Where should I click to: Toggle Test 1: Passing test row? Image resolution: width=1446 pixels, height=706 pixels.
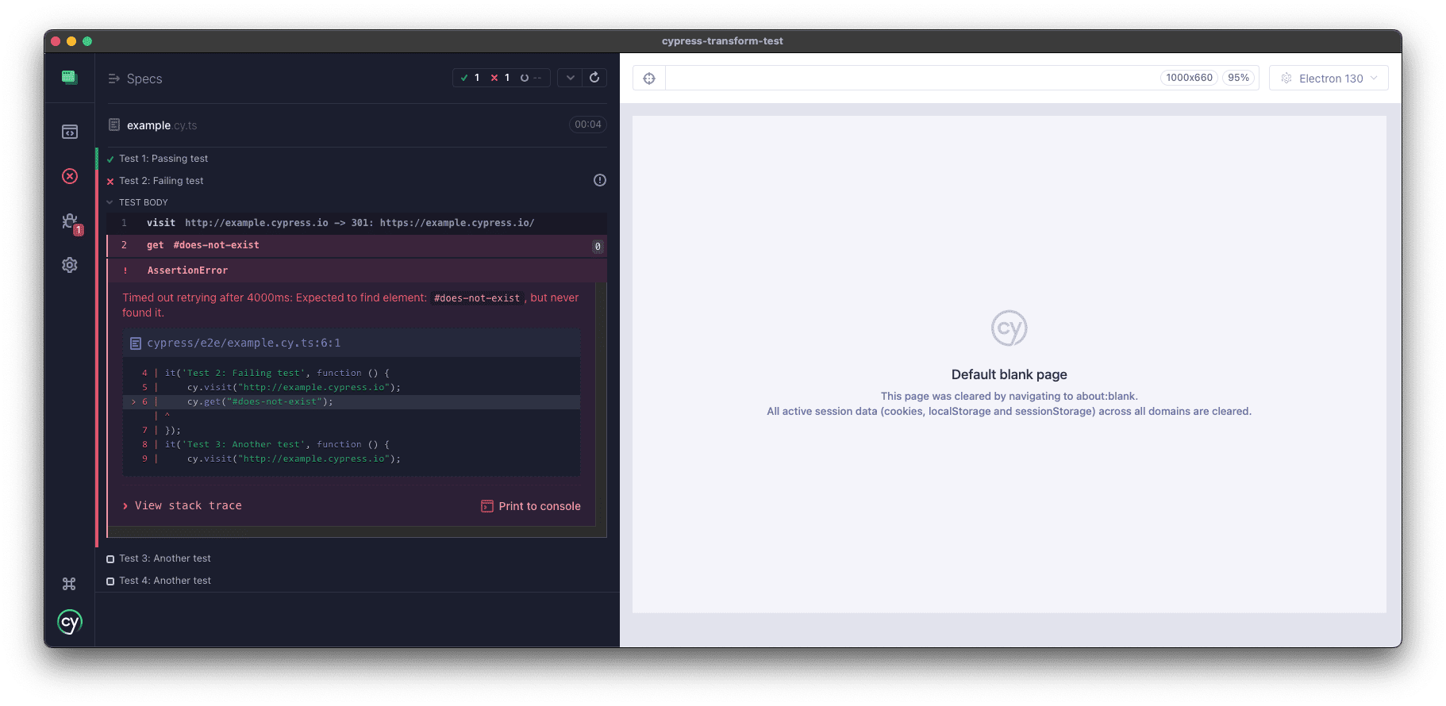(163, 159)
